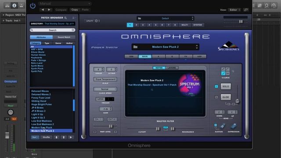281x158 pixels.
Task: Click the lock icon in Patch Browser header
Action: coord(73,18)
